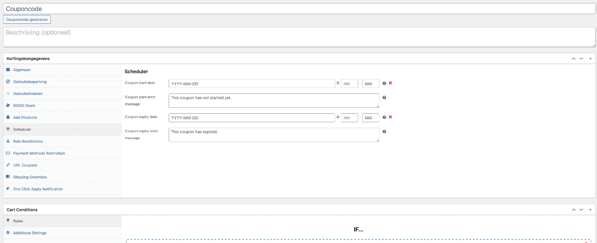The height and width of the screenshot is (243, 597).
Task: Select the URL Coupons tab
Action: [x=25, y=165]
